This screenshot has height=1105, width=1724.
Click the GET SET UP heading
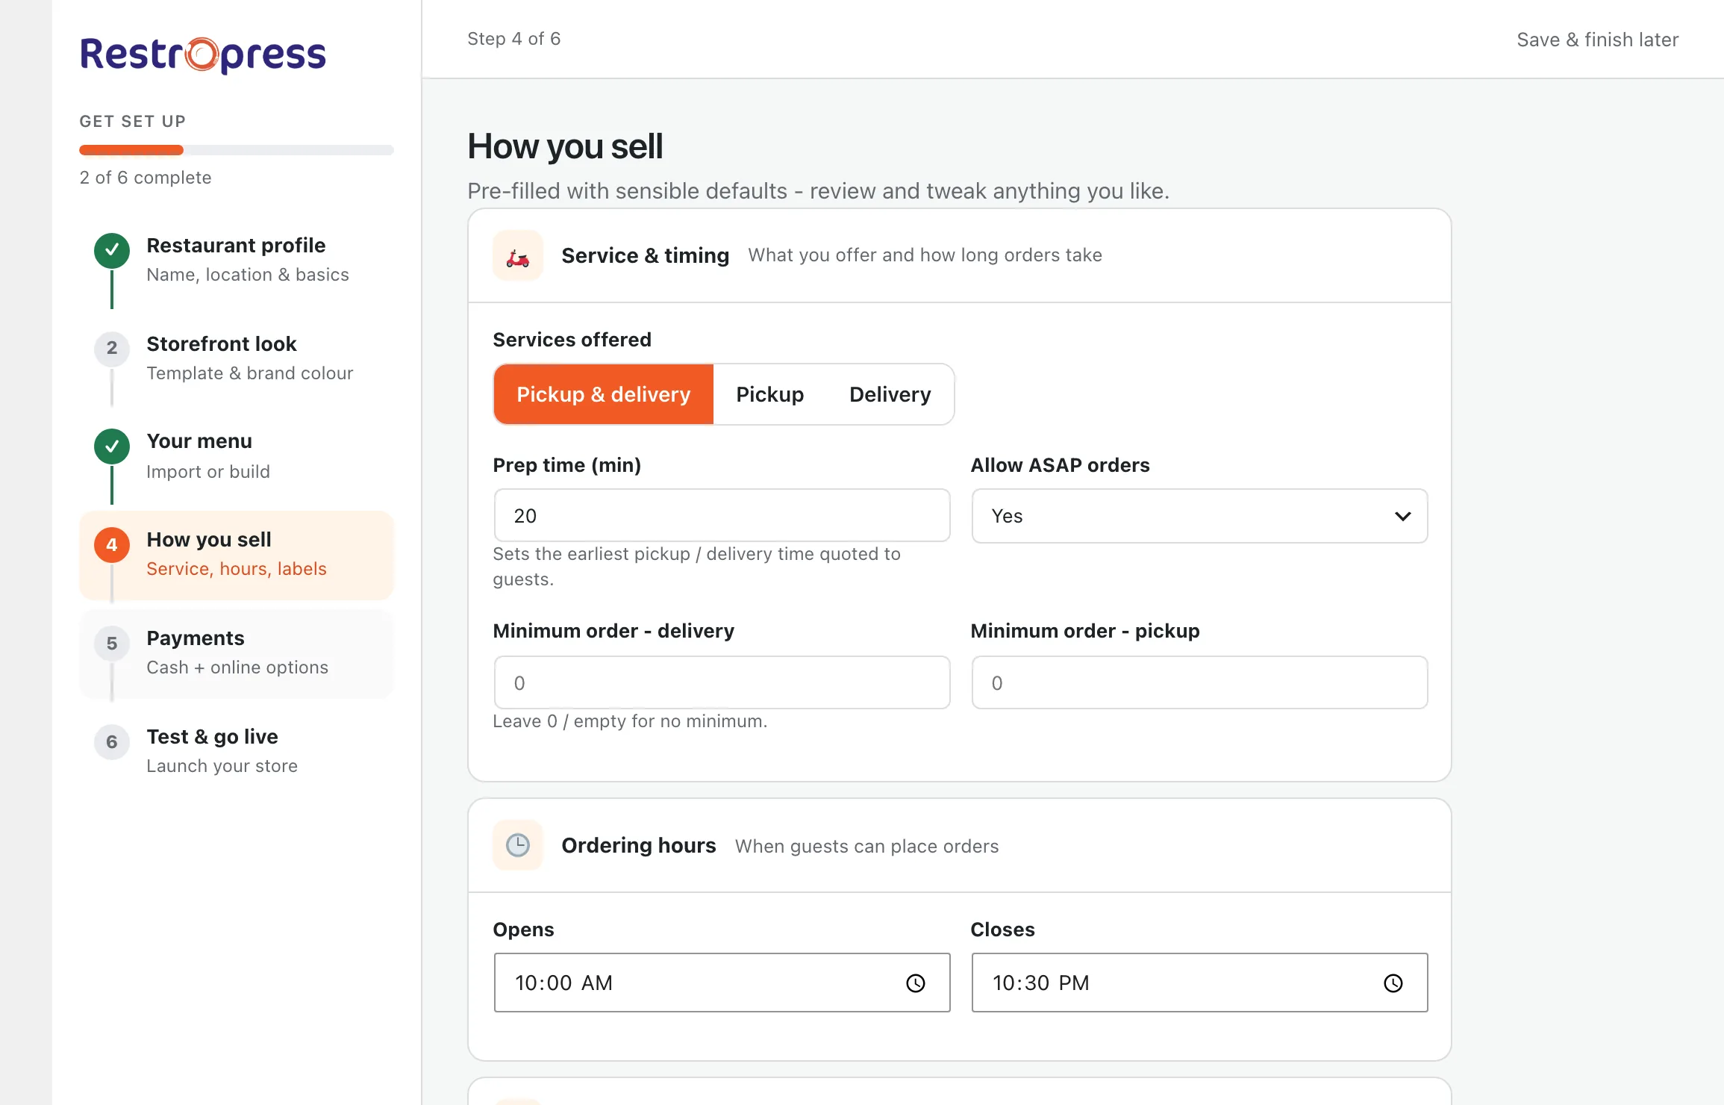pos(133,121)
